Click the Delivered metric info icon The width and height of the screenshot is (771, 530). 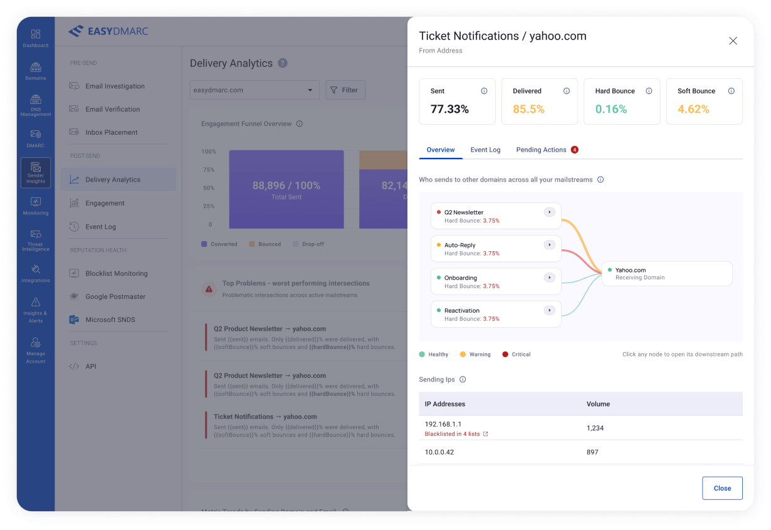click(x=567, y=91)
